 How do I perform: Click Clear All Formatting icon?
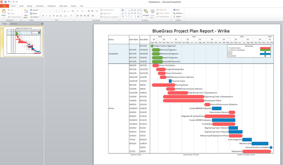[x=73, y=11]
